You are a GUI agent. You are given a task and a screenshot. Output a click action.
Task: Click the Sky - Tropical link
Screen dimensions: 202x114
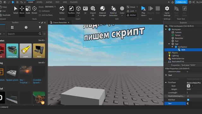25,81
